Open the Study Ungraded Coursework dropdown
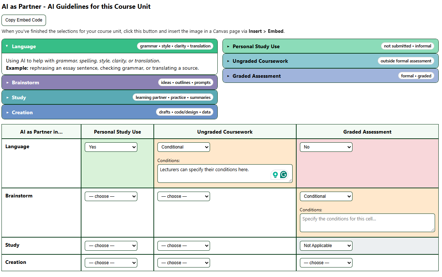Image resolution: width=442 pixels, height=277 pixels. point(184,246)
